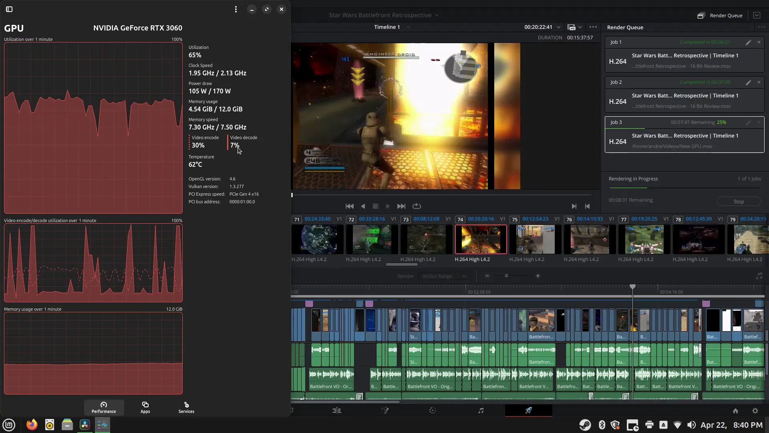Viewport: 769px width, 433px height.
Task: Expand the viewer display mode chevron
Action: [580, 27]
